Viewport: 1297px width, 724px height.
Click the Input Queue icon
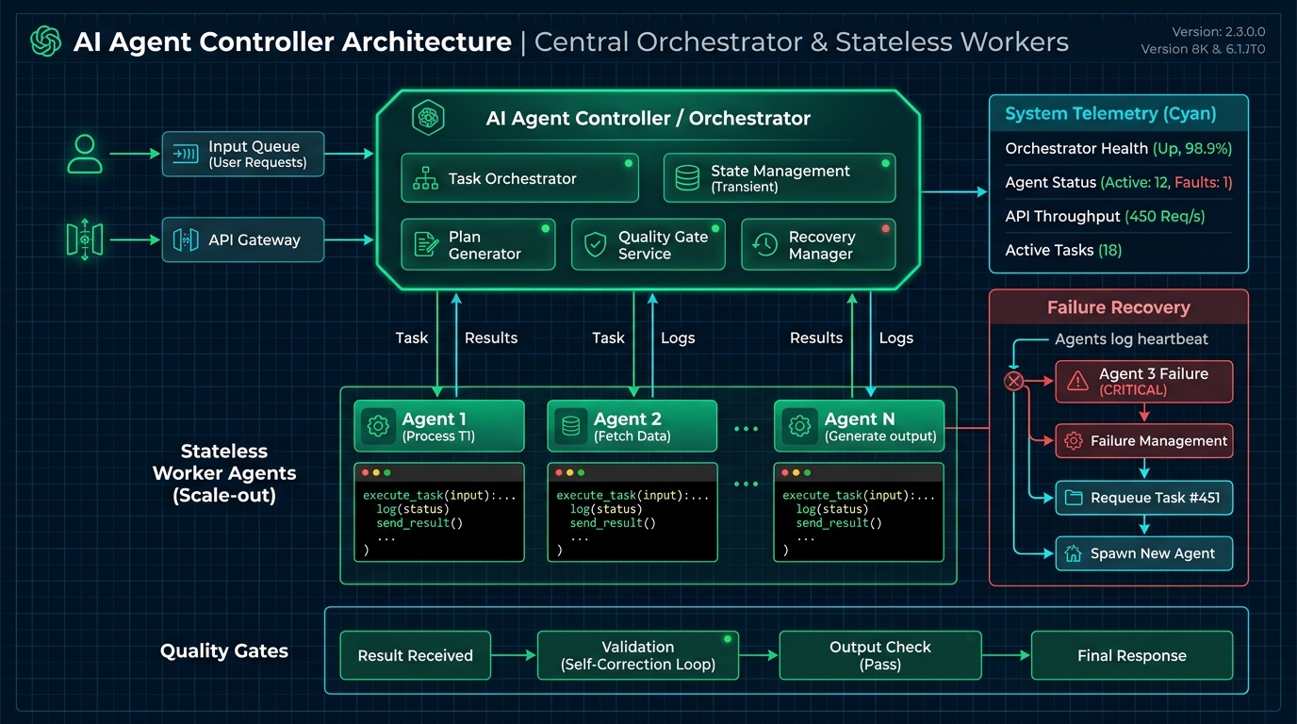pos(186,154)
